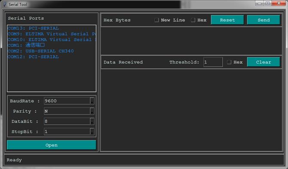The width and height of the screenshot is (288, 169).
Task: Click the Send button
Action: tap(263, 20)
